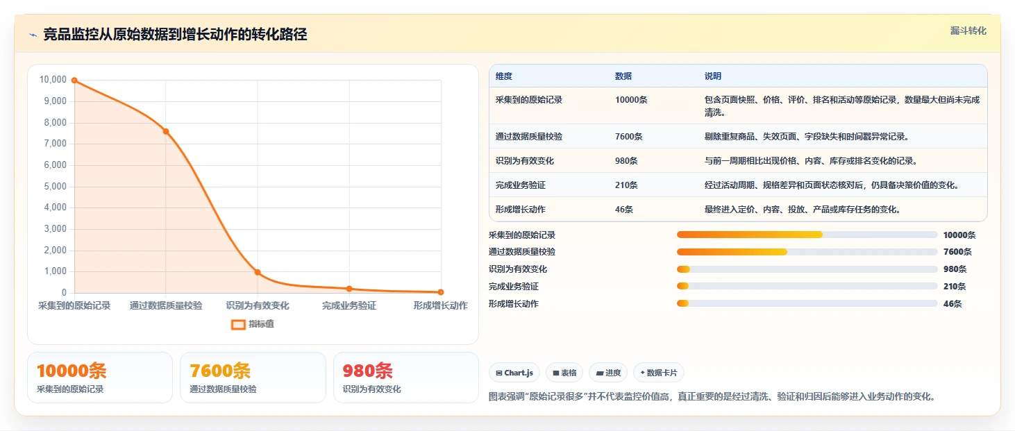
Task: Click the yellow 7600条 summary card value
Action: click(220, 371)
